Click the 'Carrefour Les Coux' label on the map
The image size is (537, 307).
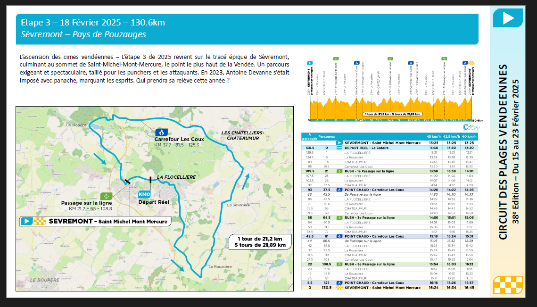point(179,139)
